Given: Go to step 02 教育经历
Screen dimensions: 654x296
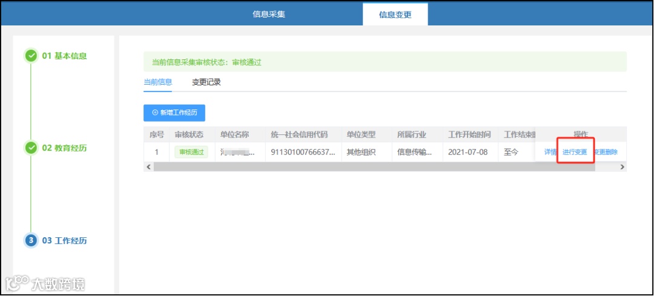Looking at the screenshot, I should point(64,148).
